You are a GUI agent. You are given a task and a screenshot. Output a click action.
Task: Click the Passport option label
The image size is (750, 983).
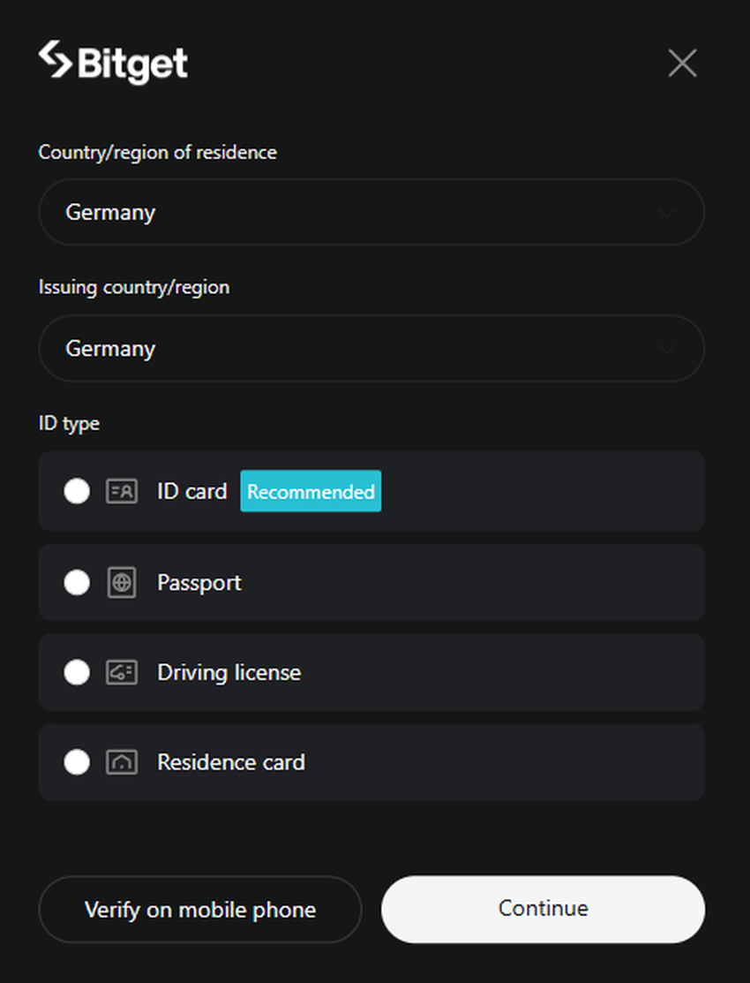pos(199,583)
